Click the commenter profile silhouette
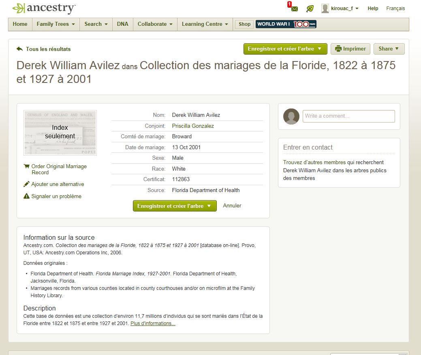The height and width of the screenshot is (355, 421). (291, 116)
